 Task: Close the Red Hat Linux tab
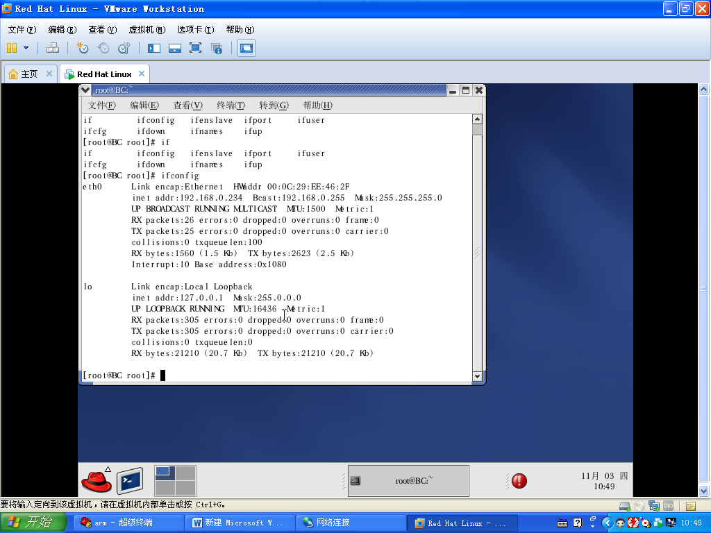point(142,74)
